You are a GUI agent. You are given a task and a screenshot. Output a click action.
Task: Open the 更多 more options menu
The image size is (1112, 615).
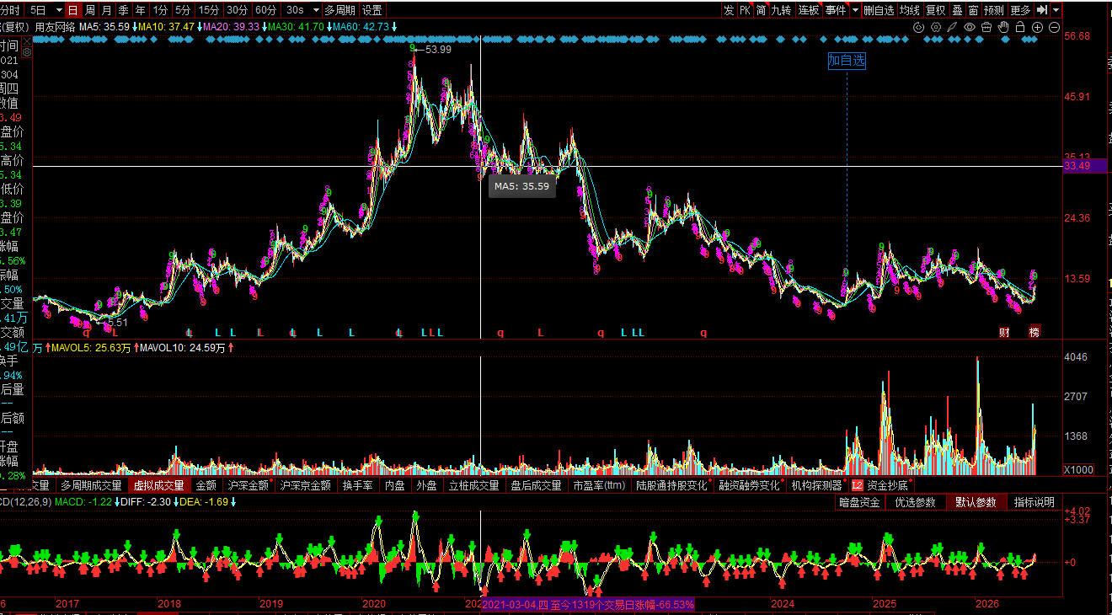pyautogui.click(x=1020, y=10)
